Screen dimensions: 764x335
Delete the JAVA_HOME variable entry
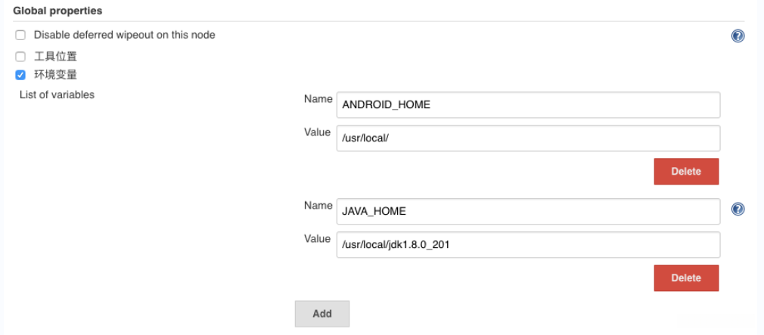(686, 278)
